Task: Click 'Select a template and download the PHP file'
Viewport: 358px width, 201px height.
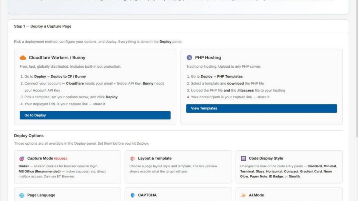Action: 226,83
